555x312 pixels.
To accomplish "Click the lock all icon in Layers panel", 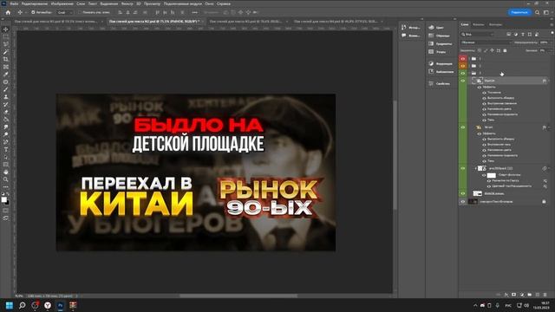I will click(505, 50).
